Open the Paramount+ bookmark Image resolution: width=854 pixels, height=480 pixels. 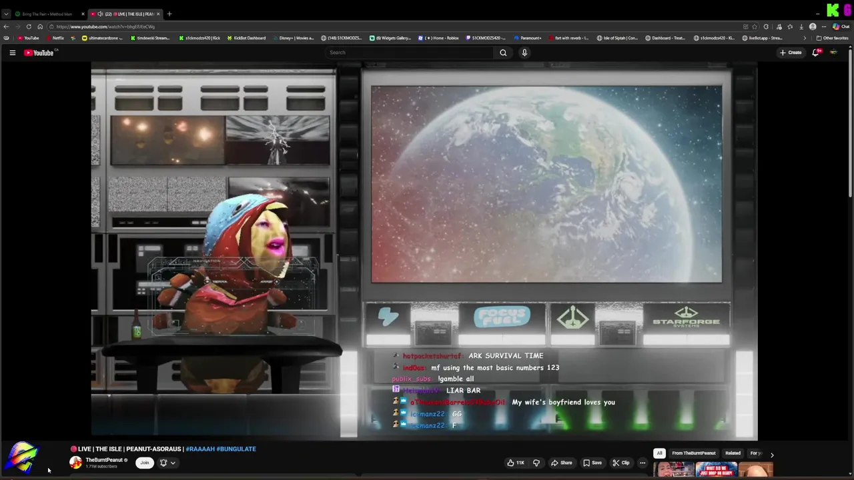pyautogui.click(x=527, y=38)
